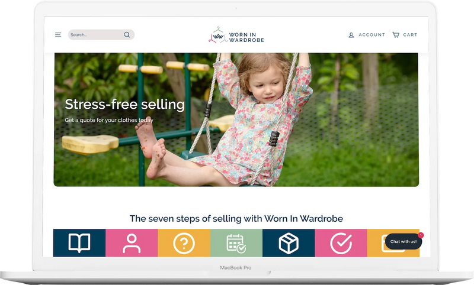Screen dimensions: 474x285
Task: Select the pink person step tile
Action: pos(132,243)
